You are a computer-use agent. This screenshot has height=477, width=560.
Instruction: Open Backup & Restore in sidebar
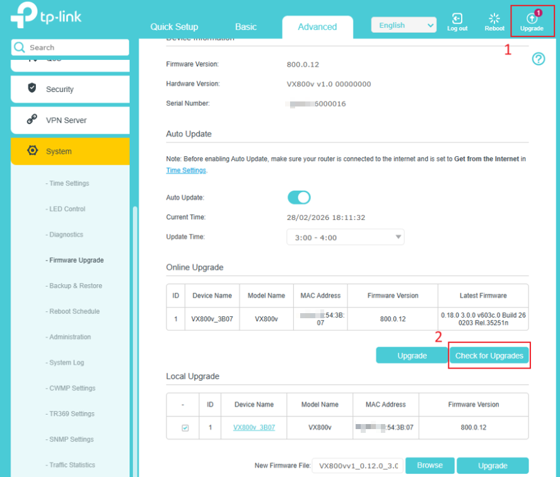[76, 285]
